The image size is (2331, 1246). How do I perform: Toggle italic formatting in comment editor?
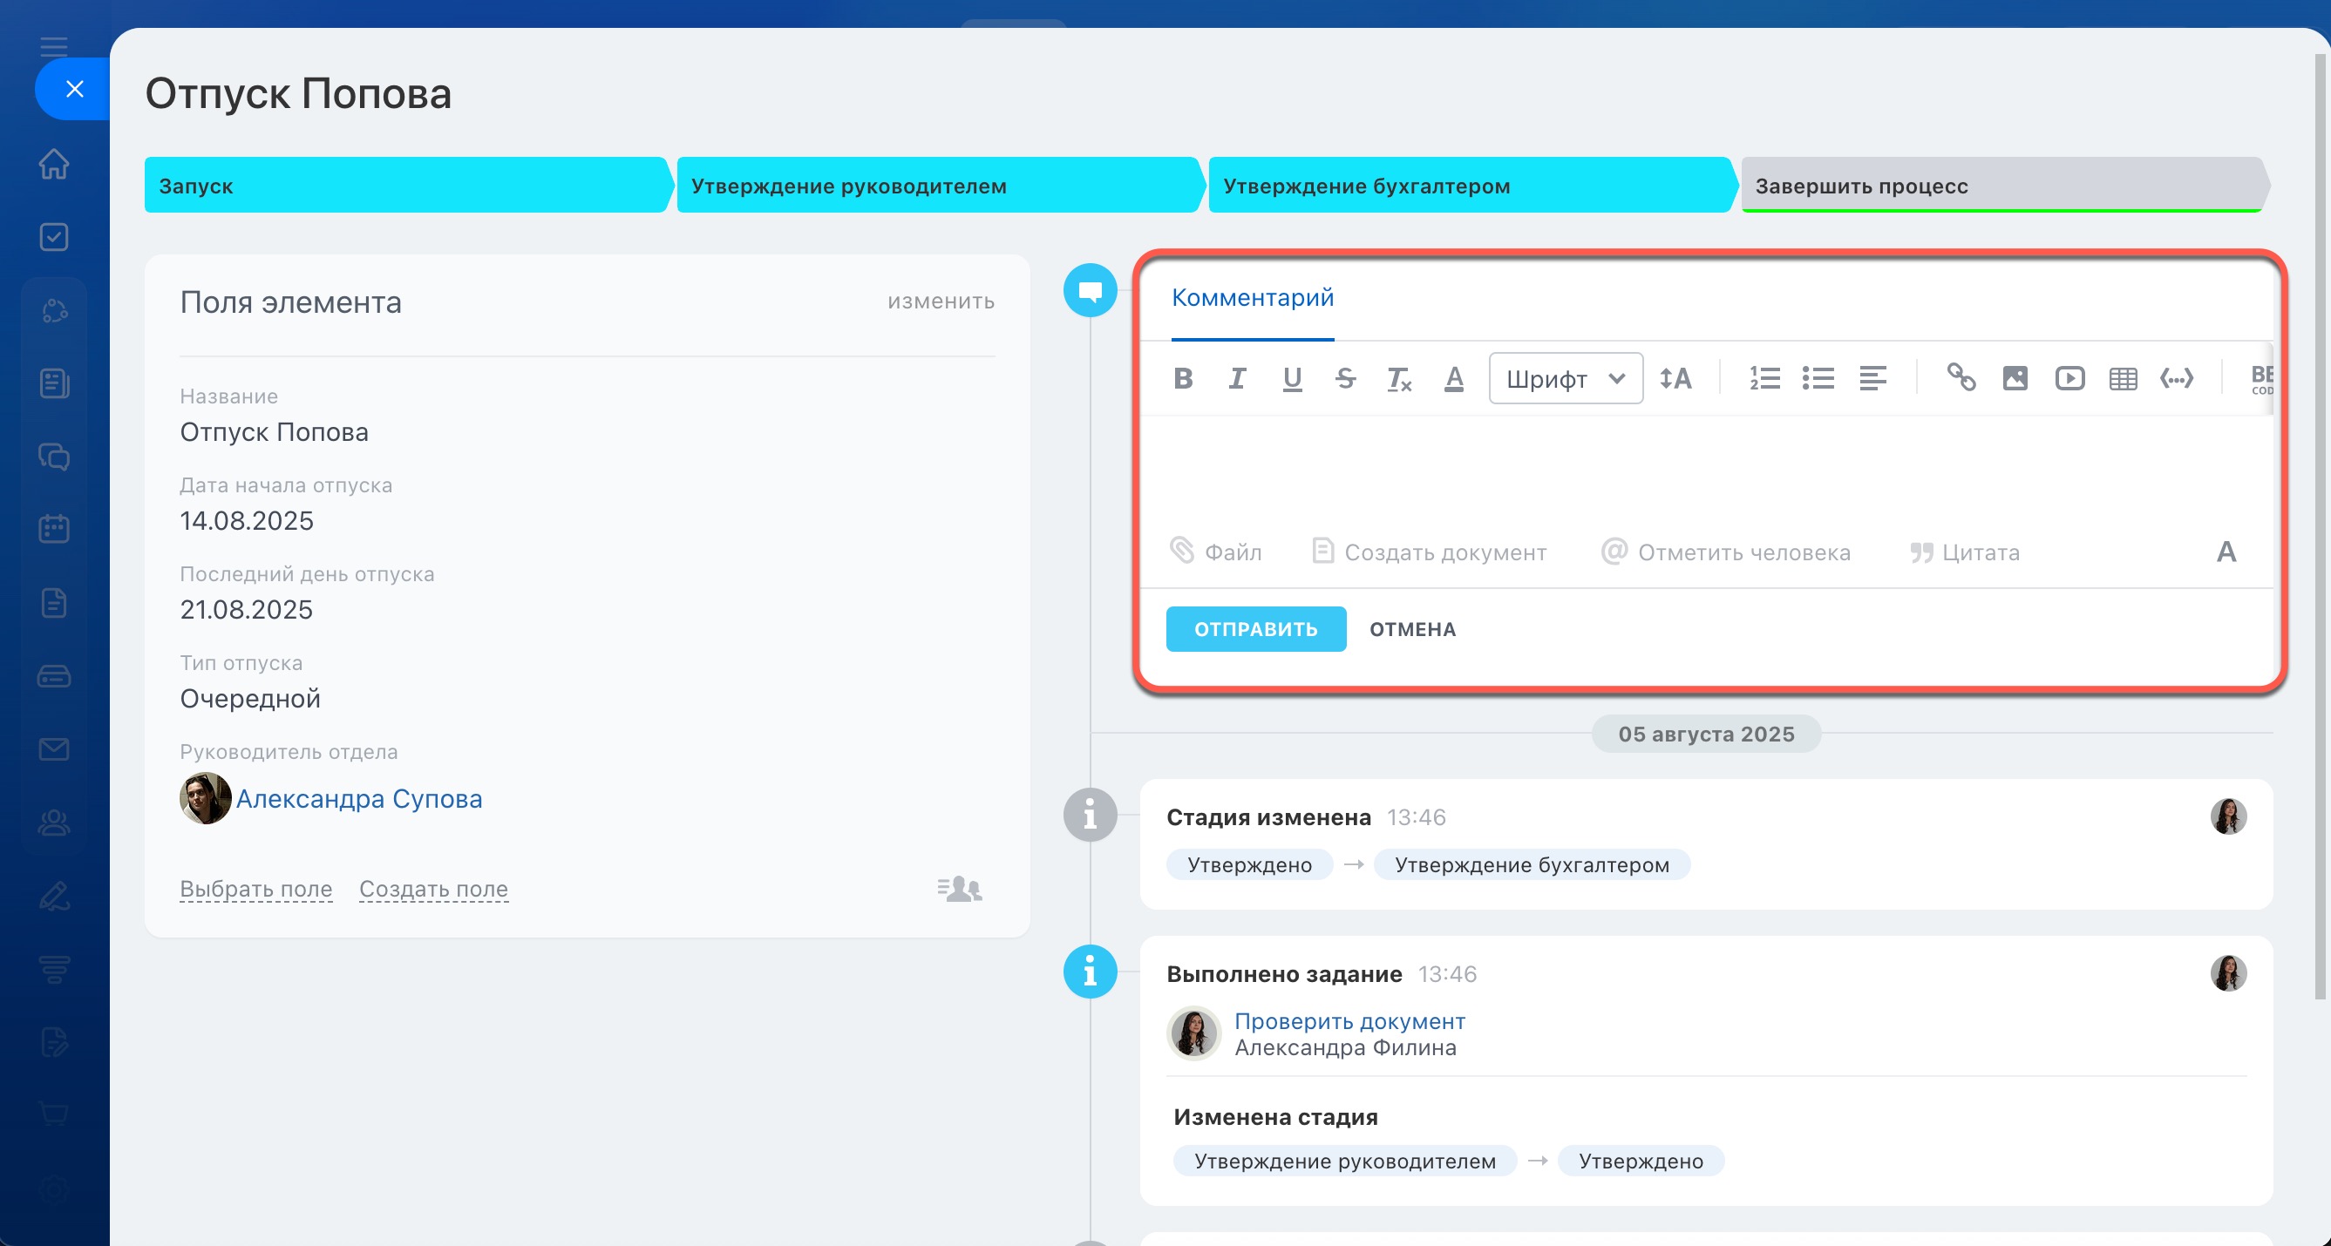click(1237, 378)
